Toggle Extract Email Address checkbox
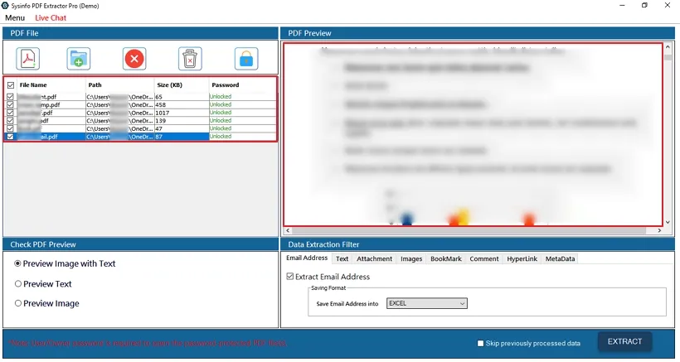The image size is (680, 362). point(290,277)
